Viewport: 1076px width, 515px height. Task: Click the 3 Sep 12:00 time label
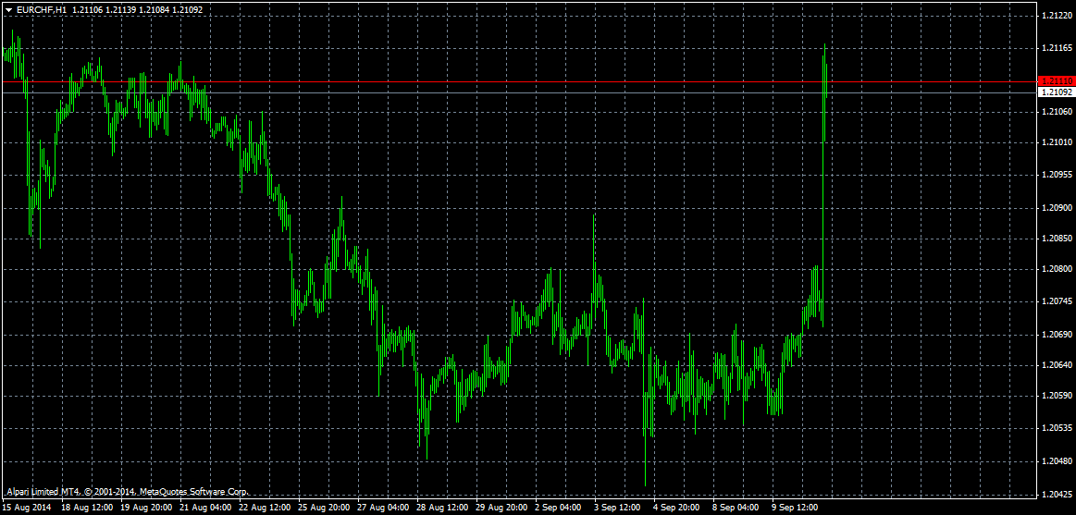[618, 509]
